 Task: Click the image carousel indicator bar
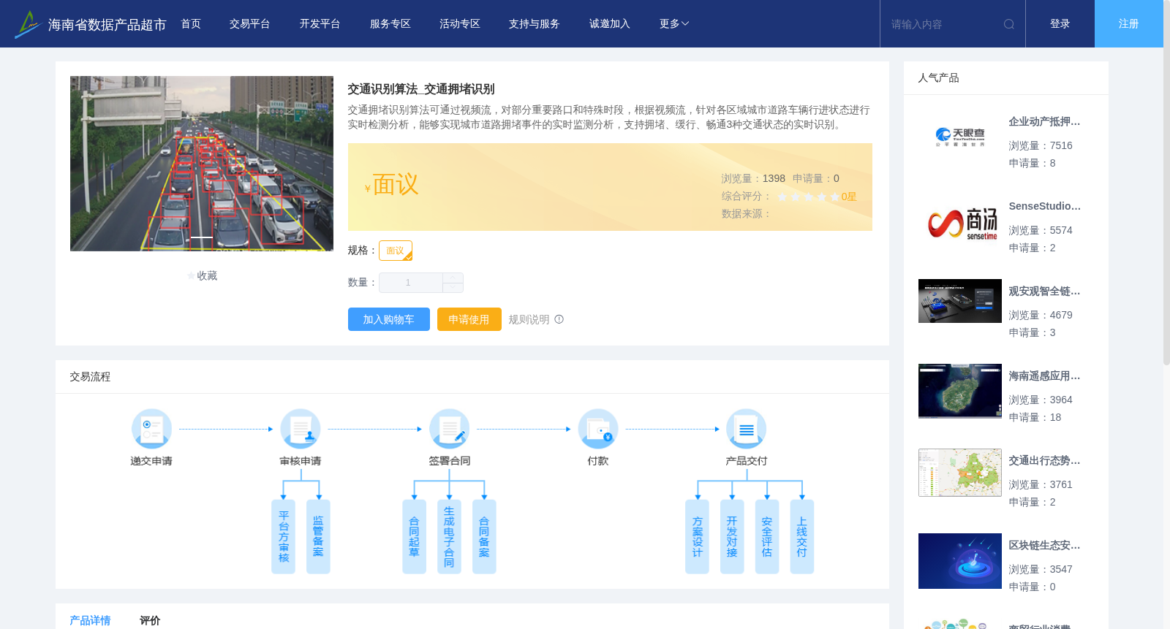tap(202, 238)
